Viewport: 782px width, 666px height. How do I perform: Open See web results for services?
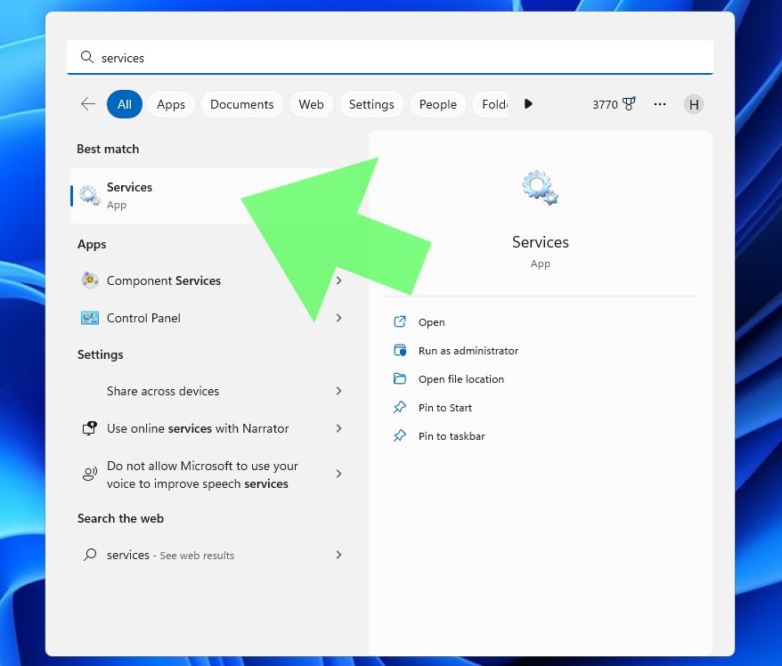(x=170, y=555)
